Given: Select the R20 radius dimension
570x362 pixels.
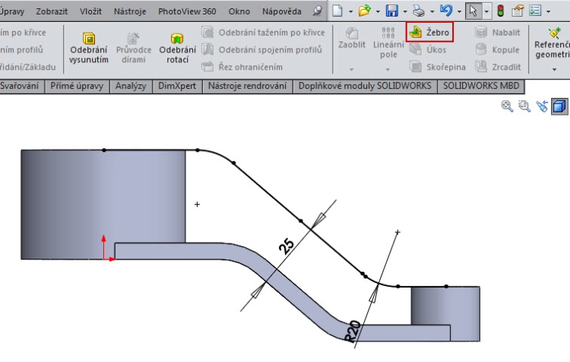Looking at the screenshot, I should (353, 331).
